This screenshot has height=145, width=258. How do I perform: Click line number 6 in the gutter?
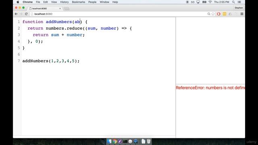click(19, 54)
